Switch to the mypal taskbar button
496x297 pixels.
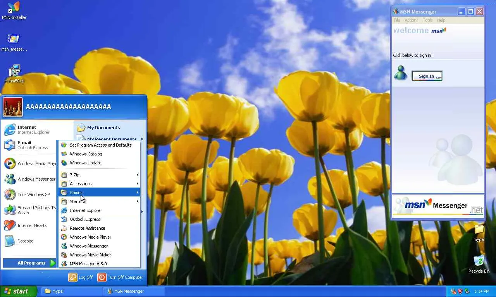pyautogui.click(x=72, y=291)
